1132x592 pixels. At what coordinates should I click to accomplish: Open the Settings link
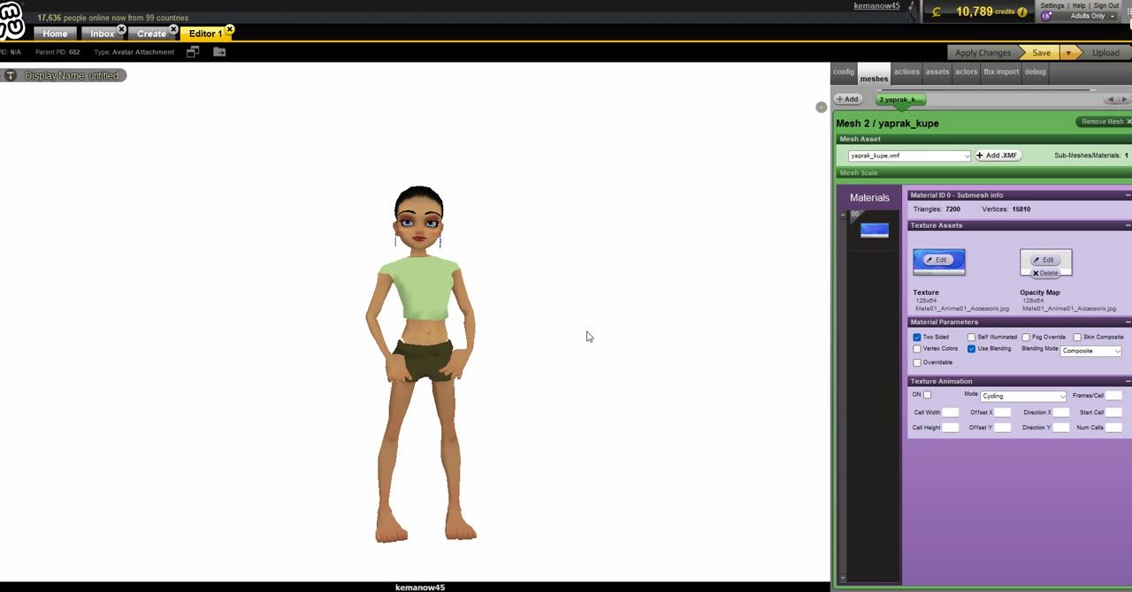[1052, 5]
